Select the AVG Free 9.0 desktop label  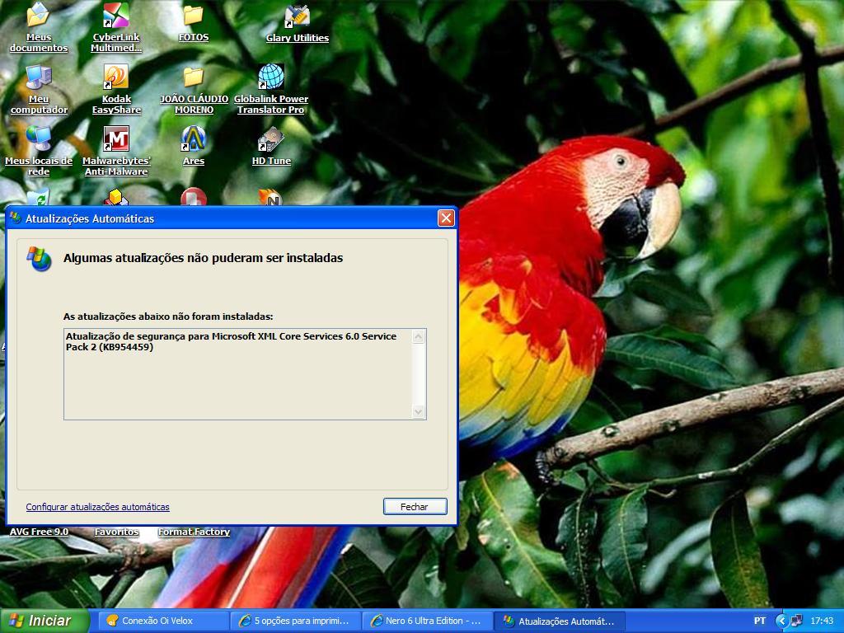pos(39,532)
